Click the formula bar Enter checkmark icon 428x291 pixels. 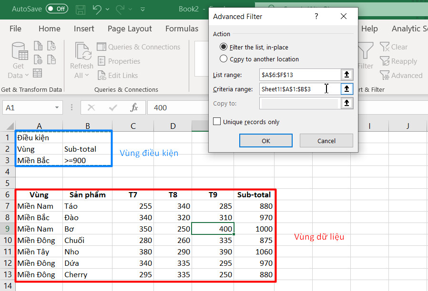click(x=113, y=108)
